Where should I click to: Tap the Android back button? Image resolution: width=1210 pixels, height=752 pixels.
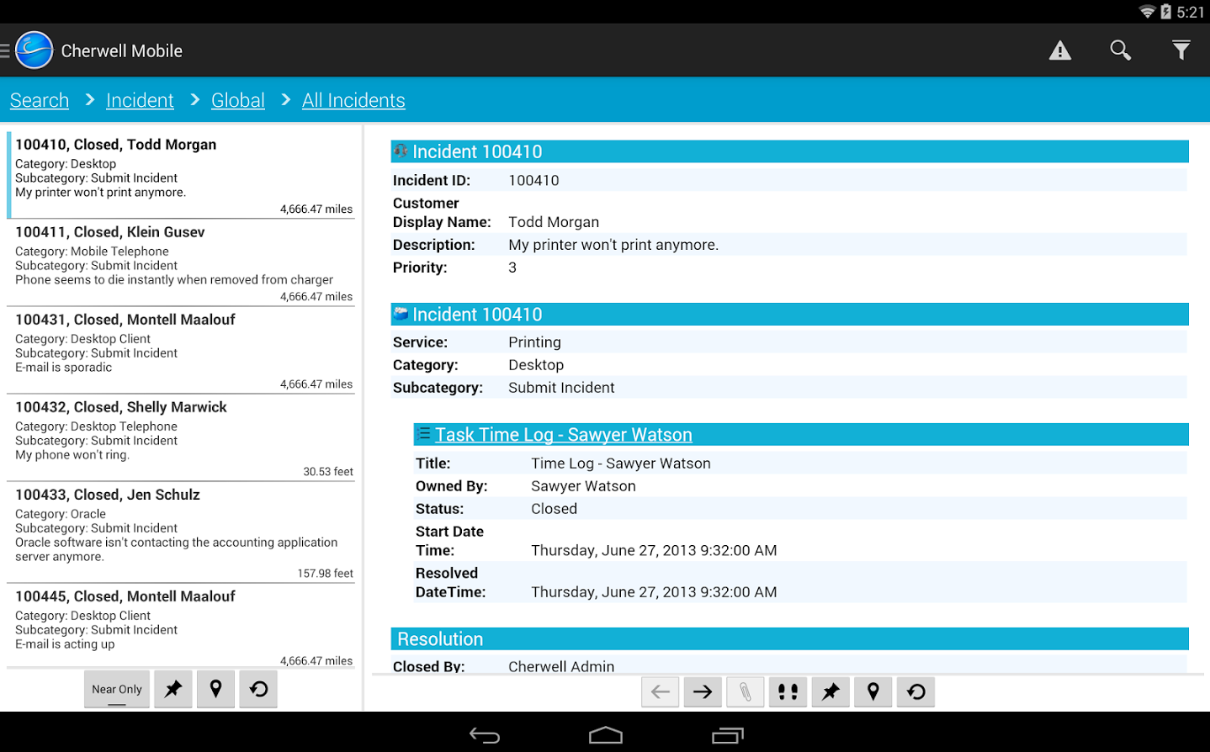point(485,736)
